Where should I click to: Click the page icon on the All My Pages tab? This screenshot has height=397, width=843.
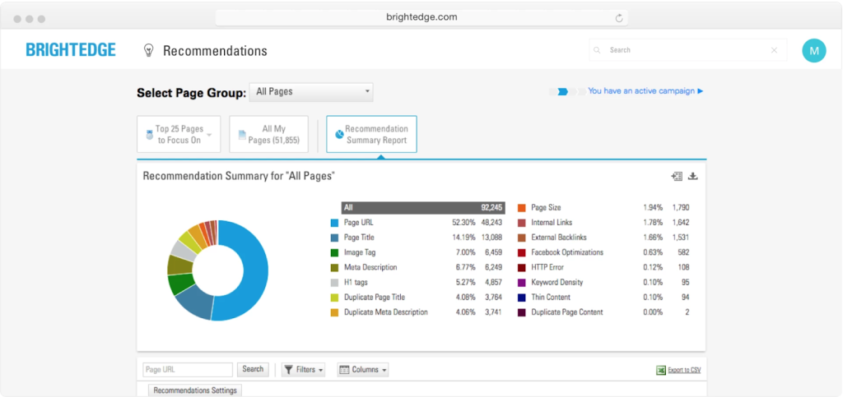point(242,135)
